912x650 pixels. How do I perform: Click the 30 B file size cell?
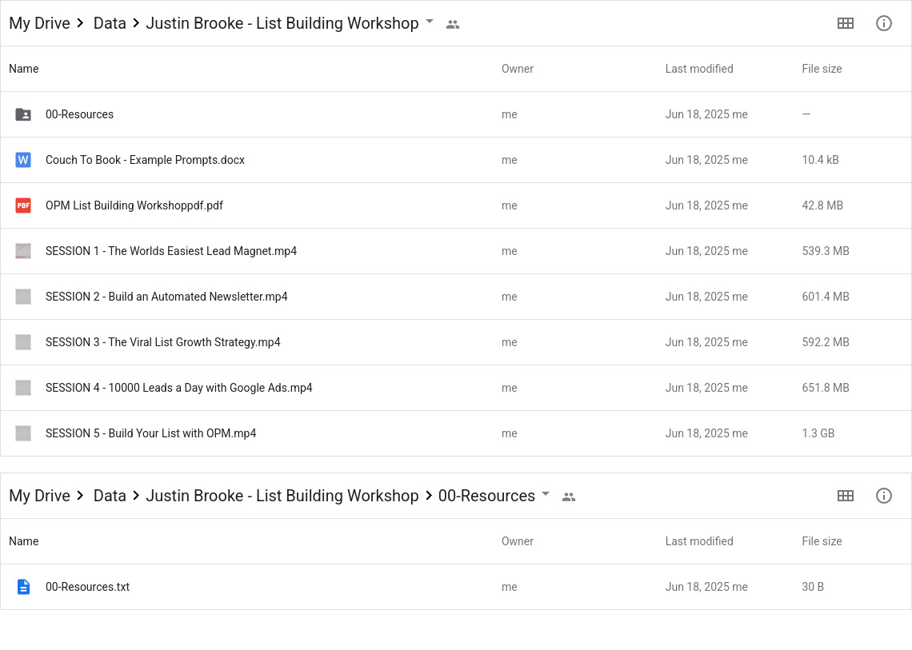(x=813, y=587)
